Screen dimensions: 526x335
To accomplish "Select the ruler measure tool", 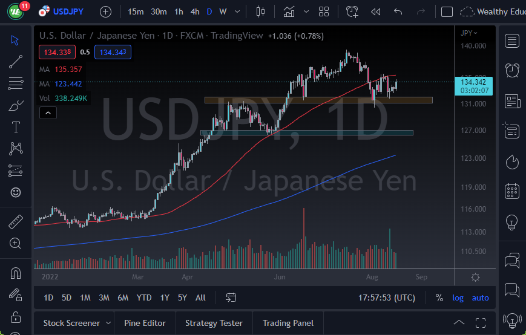I will coord(16,222).
